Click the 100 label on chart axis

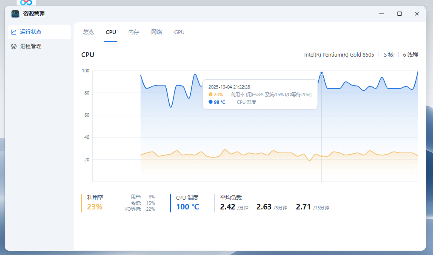click(x=85, y=71)
